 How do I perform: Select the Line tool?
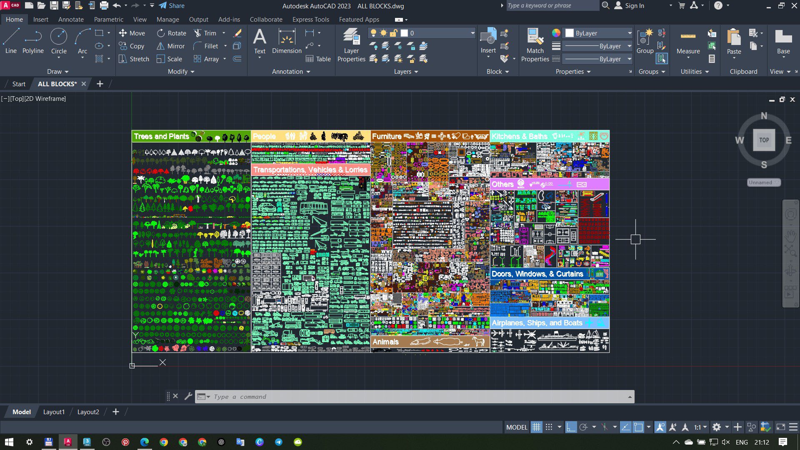11,42
